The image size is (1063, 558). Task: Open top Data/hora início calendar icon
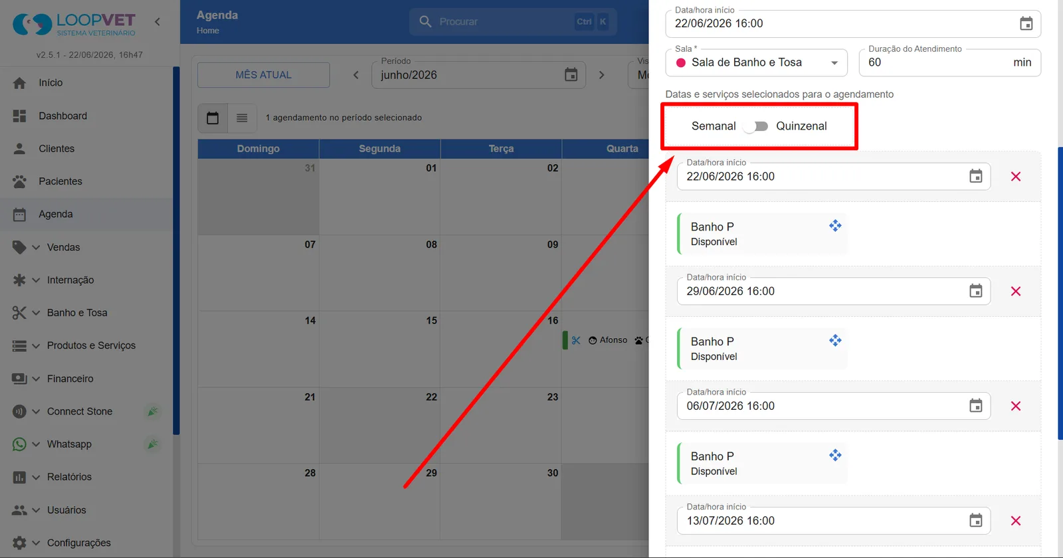[1026, 23]
